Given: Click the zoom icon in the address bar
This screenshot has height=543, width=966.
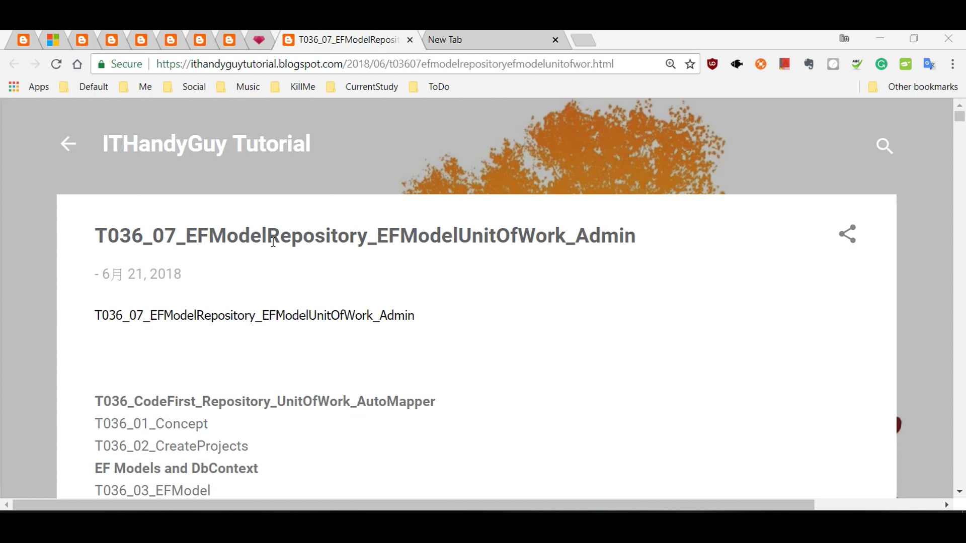Looking at the screenshot, I should [671, 64].
